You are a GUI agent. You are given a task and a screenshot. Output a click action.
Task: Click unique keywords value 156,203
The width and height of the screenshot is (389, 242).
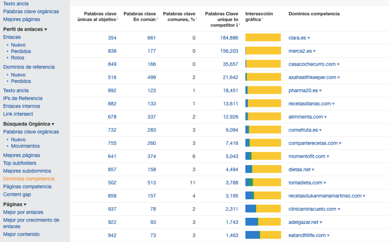tap(229, 51)
